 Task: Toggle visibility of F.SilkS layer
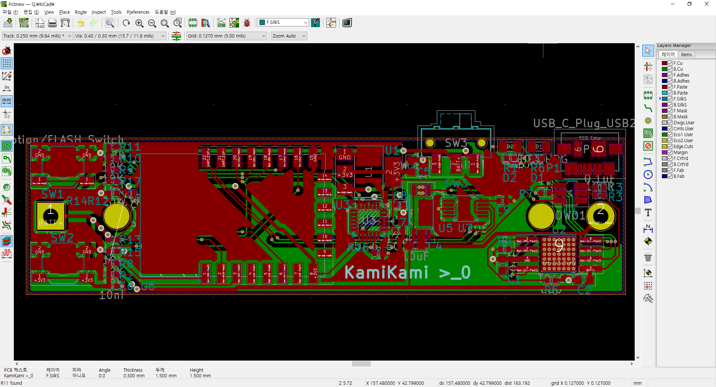(670, 99)
